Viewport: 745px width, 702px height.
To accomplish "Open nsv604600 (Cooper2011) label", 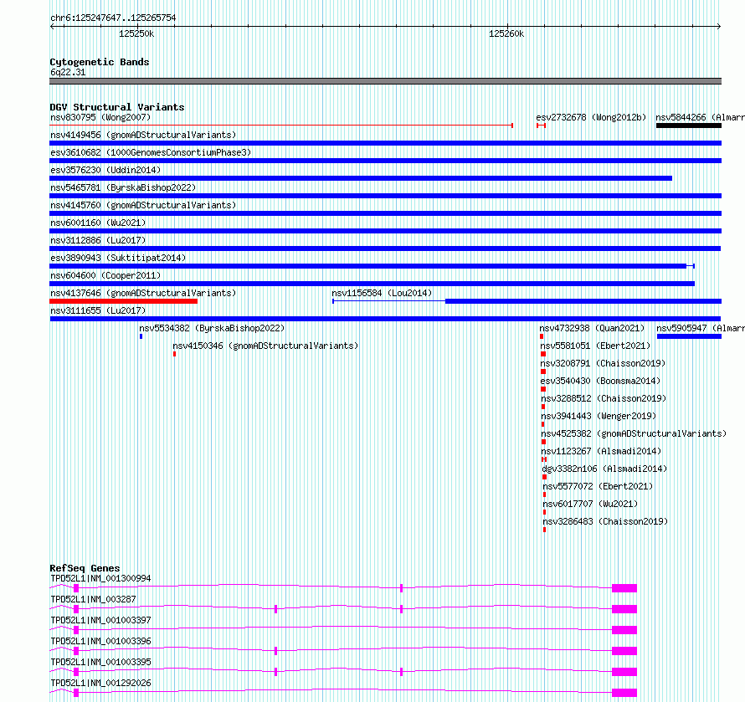I will [x=105, y=275].
